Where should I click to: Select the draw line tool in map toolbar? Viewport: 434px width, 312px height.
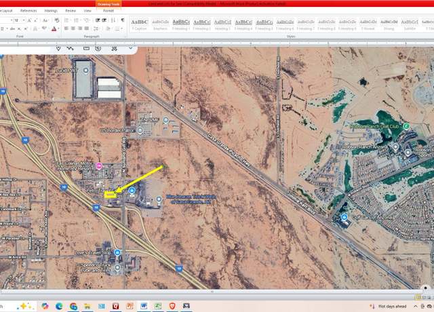coord(70,48)
